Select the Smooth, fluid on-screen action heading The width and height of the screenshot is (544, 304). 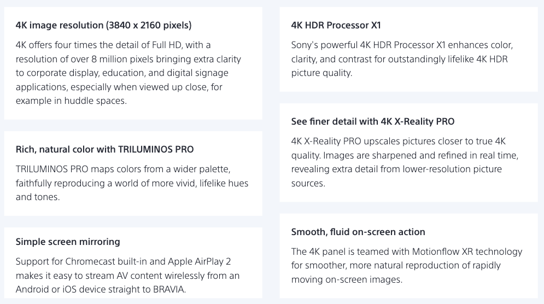(x=358, y=232)
